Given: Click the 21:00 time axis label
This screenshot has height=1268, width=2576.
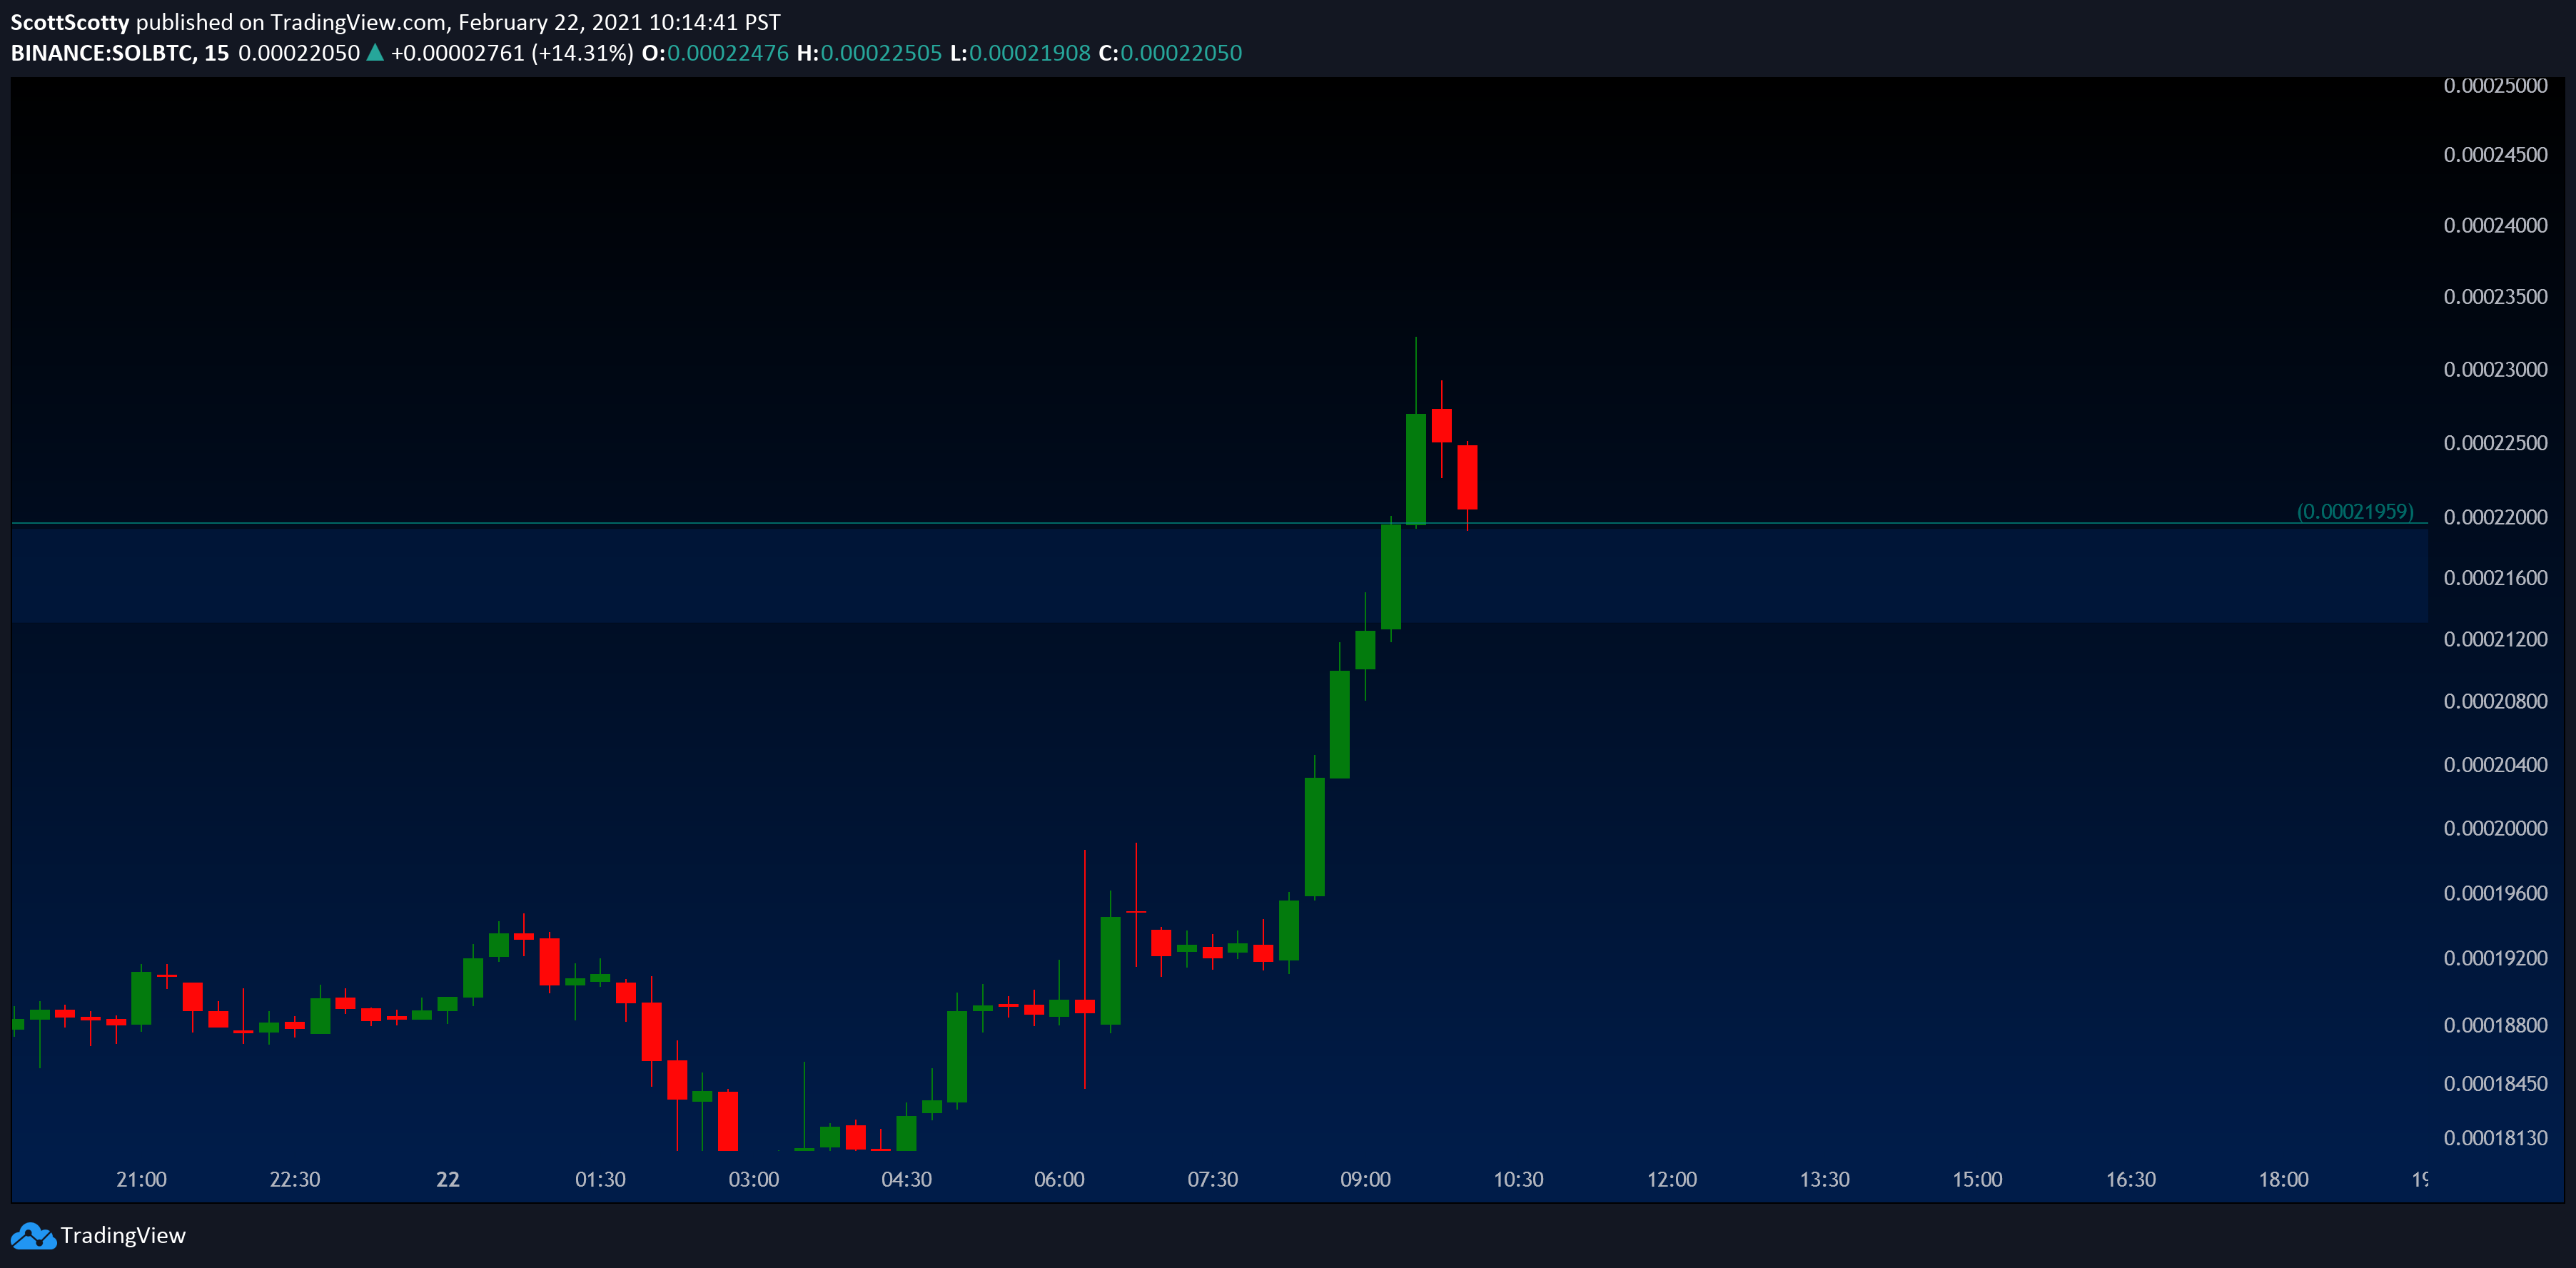Looking at the screenshot, I should pyautogui.click(x=141, y=1179).
